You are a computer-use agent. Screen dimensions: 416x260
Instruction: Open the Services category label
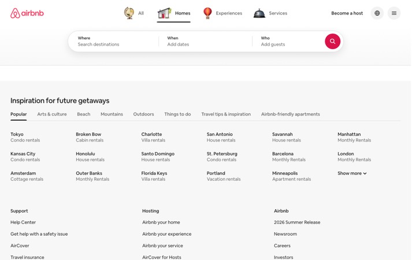coord(278,13)
